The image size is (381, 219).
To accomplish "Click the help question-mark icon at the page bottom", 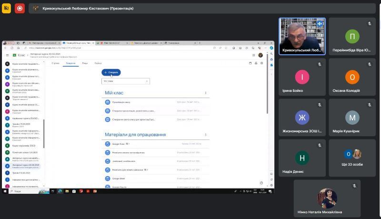I will 261,183.
